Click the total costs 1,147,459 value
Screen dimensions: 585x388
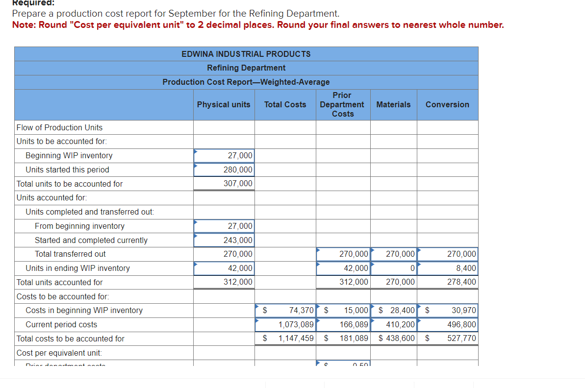click(x=296, y=339)
